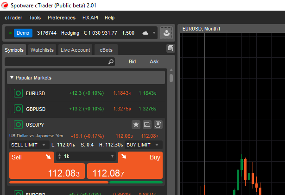Click the orange sell sentiment bar
Screen dimensions: 285x195
click(59, 183)
